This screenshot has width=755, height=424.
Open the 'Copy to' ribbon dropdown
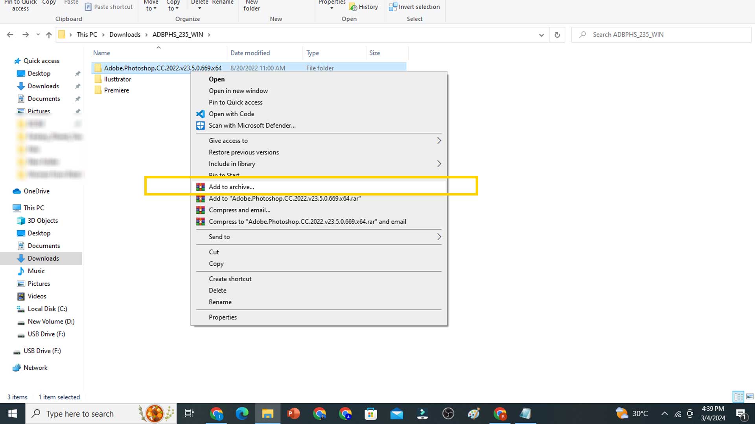173,5
